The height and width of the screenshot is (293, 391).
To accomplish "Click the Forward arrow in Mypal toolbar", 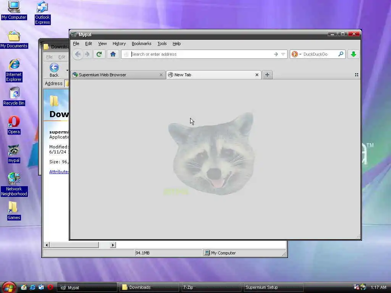I will 87,54.
